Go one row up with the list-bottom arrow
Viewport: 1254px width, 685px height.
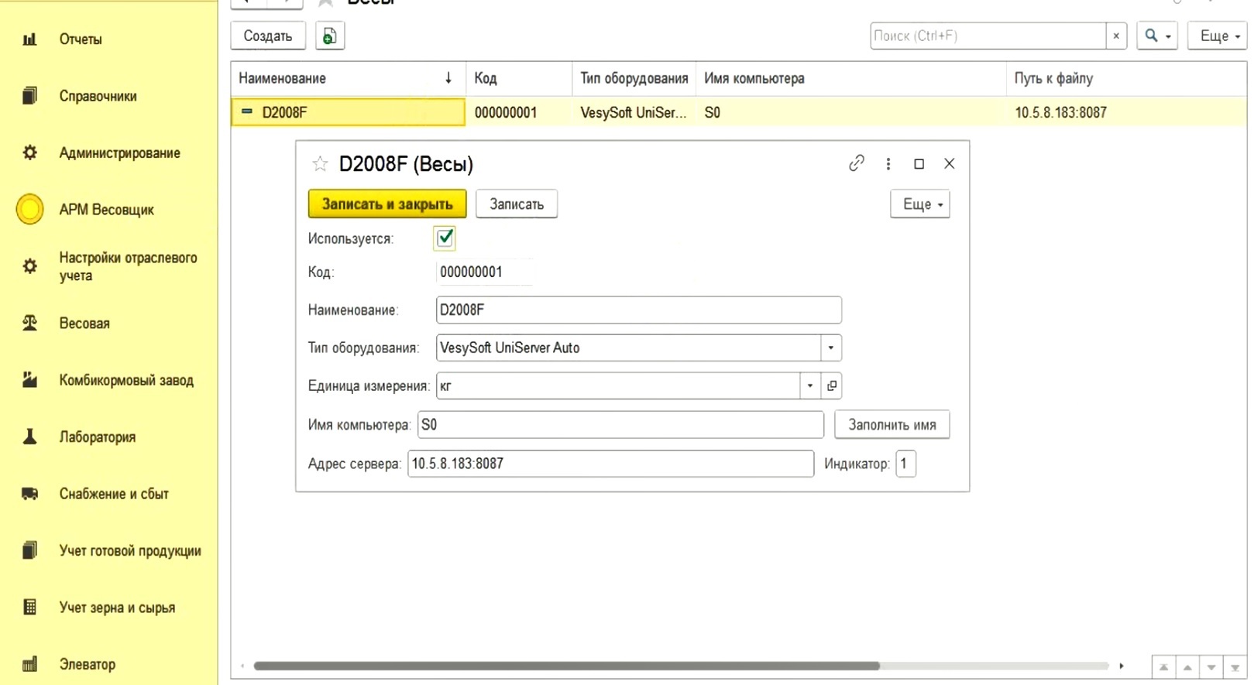(x=1187, y=667)
